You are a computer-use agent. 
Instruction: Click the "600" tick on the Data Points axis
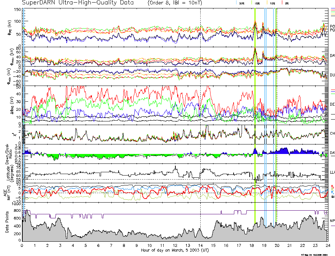pyautogui.click(x=18, y=218)
